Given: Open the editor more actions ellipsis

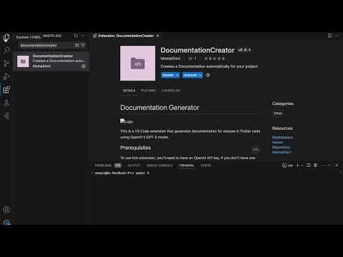Looking at the screenshot, I should (337, 36).
